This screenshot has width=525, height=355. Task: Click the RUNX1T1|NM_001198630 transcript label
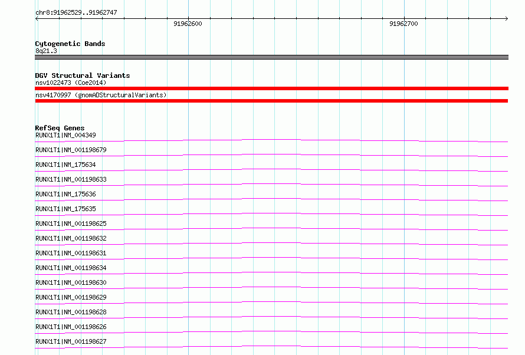pos(71,282)
